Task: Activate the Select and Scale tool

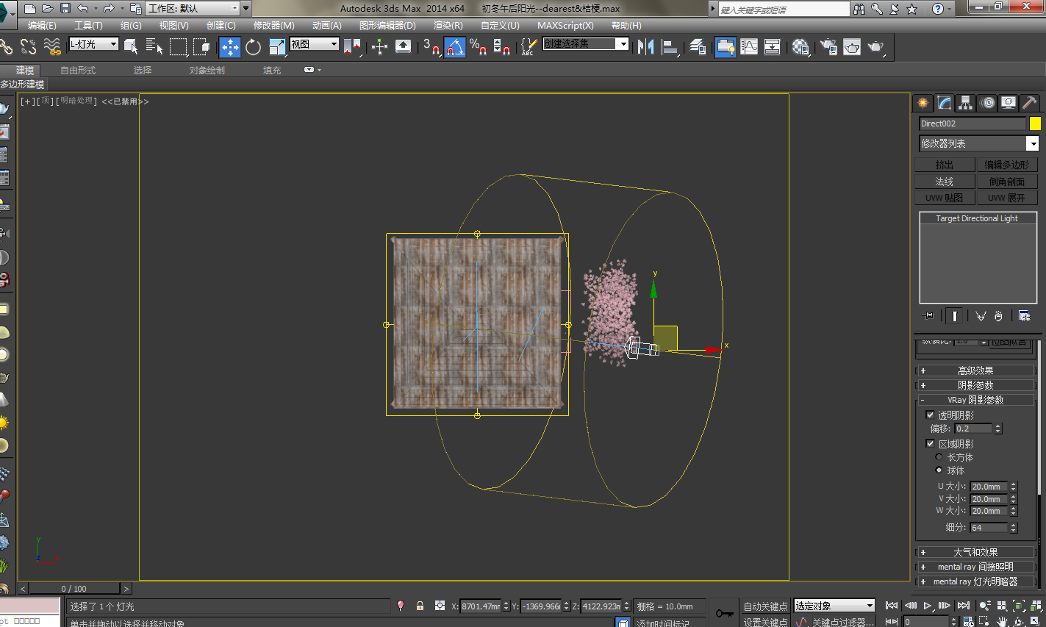Action: (x=276, y=47)
